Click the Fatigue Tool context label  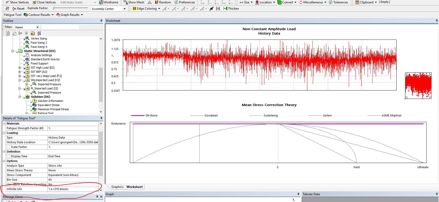[x=13, y=15]
